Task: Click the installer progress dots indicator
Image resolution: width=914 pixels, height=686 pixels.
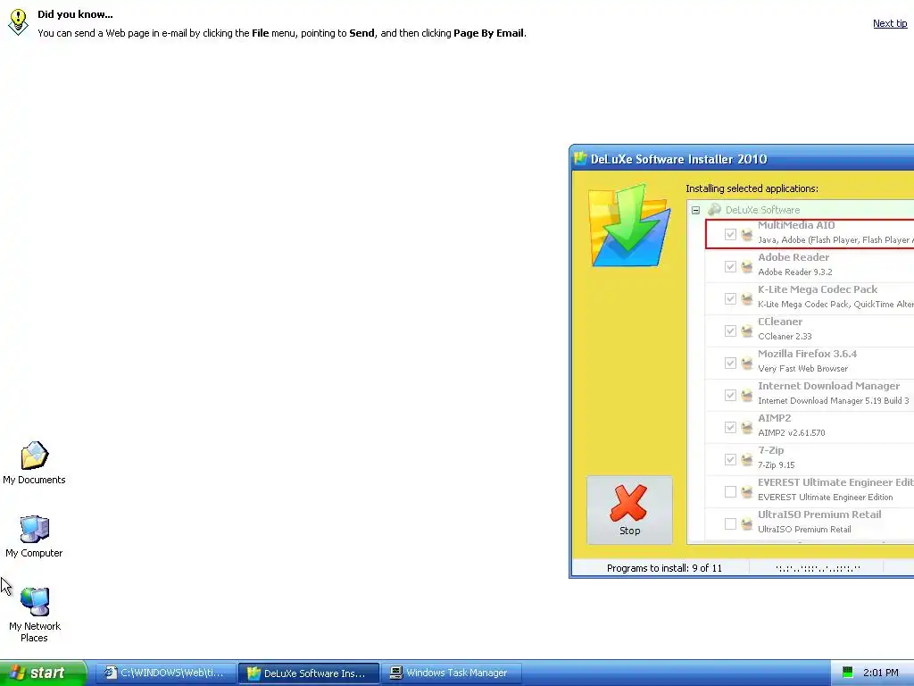Action: click(x=818, y=568)
